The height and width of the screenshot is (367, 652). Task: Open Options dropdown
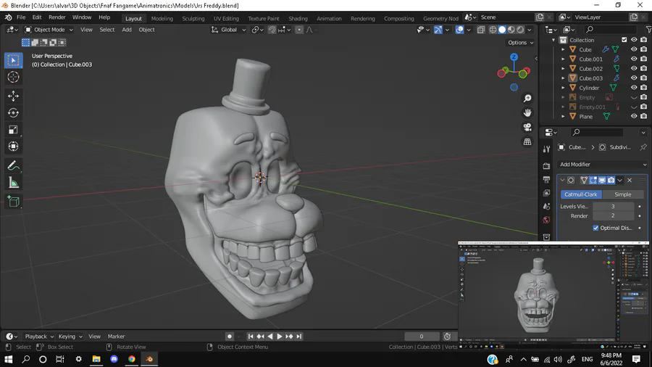521,43
